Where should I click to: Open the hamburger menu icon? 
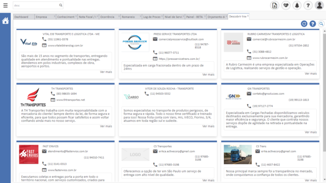[6, 6]
